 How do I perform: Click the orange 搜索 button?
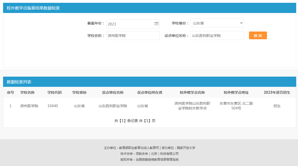click(258, 36)
